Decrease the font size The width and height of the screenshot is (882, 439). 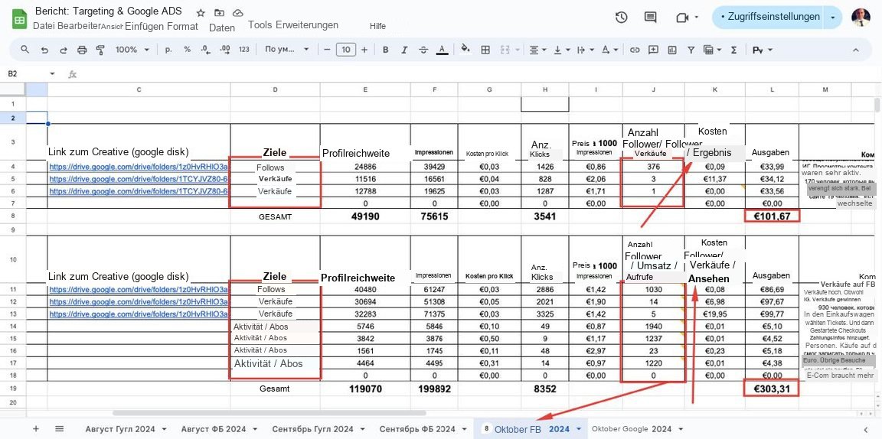click(x=328, y=50)
